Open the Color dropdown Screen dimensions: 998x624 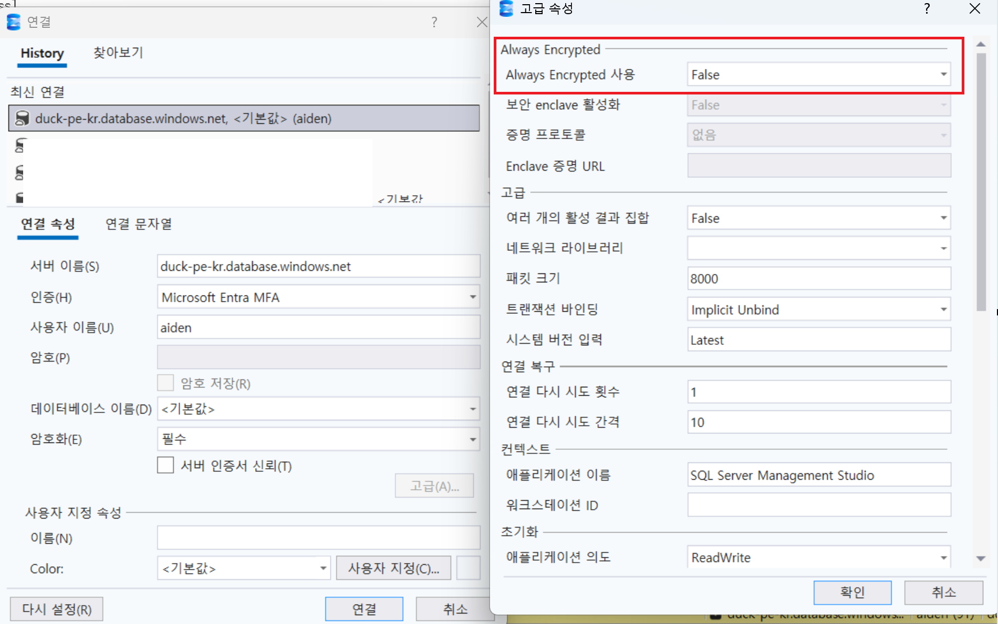[x=244, y=568]
